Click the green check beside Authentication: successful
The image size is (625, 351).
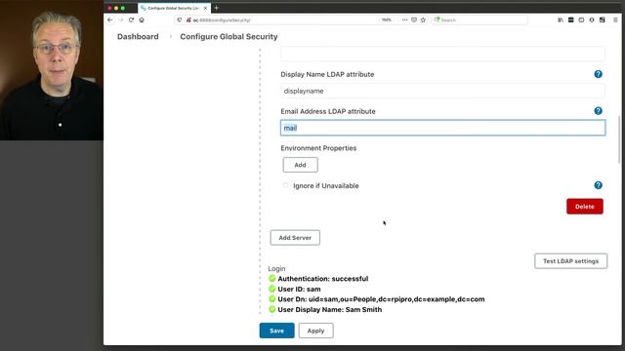pyautogui.click(x=272, y=279)
